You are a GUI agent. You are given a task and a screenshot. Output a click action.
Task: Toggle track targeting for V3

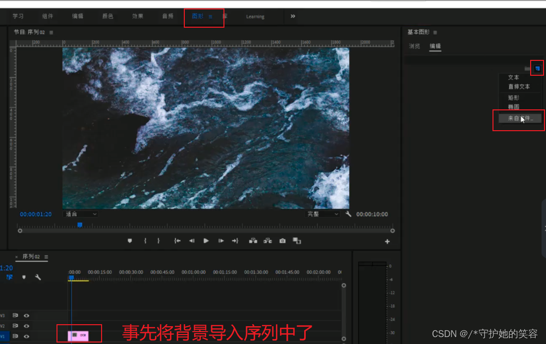point(2,315)
